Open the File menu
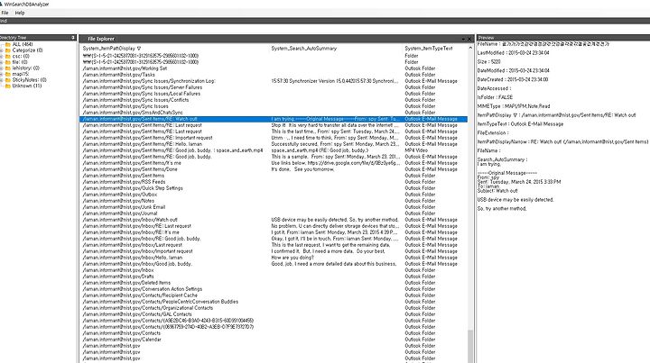Screen dimensions: 650x363 tap(5, 13)
